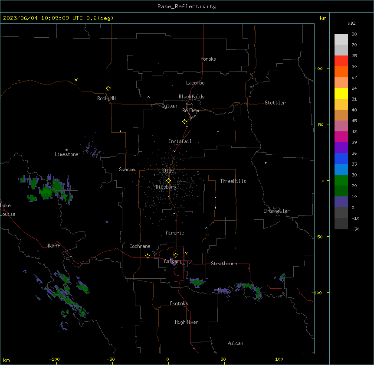This screenshot has height=365, width=374.
Task: Choose the light orange 54-57 dBZ swatch
Action: [341, 83]
